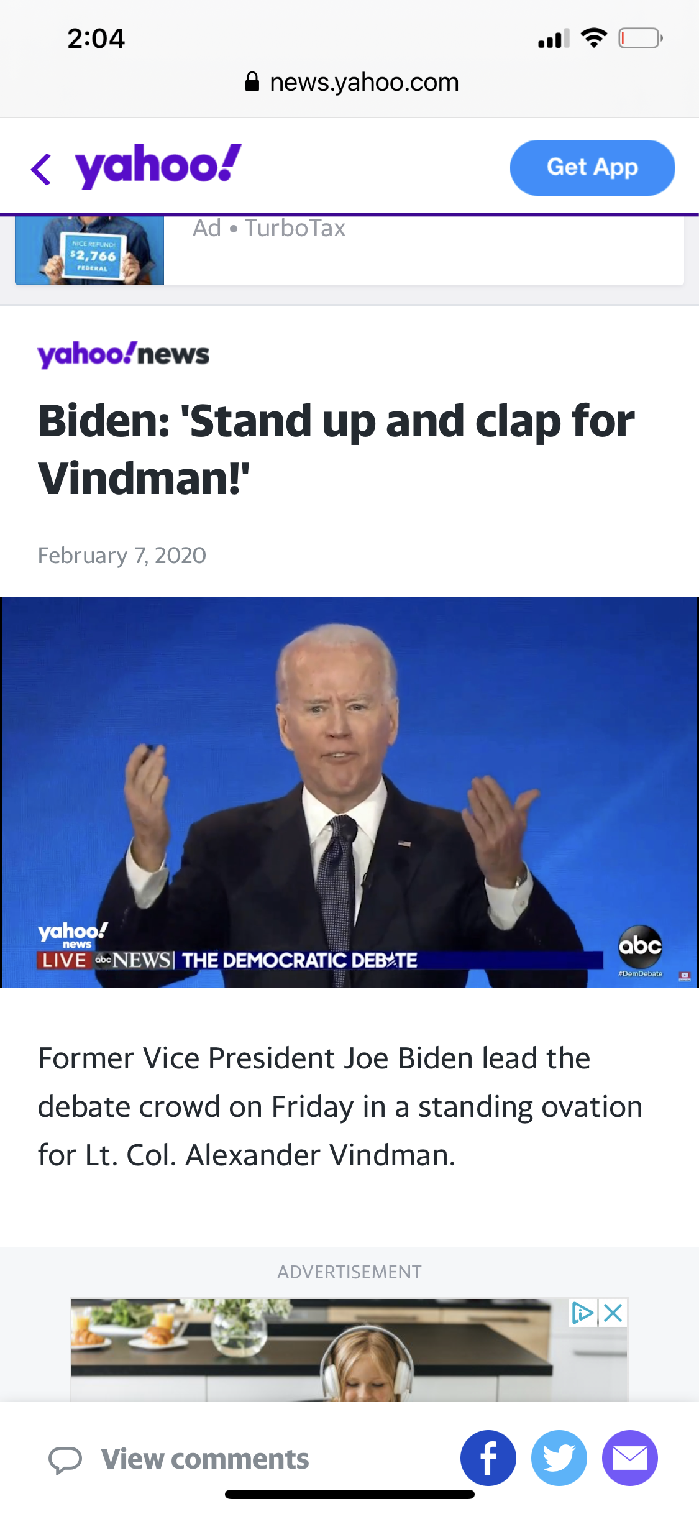
Task: Click the comments speech bubble icon
Action: tap(65, 1459)
